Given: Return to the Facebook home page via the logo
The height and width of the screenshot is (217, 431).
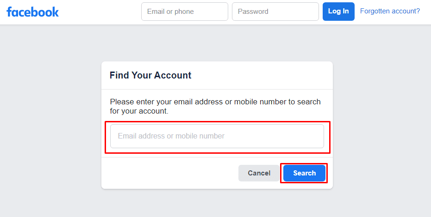Looking at the screenshot, I should 32,12.
